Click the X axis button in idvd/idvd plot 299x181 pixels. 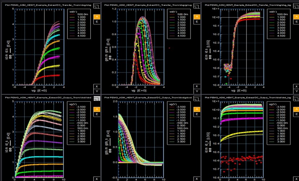pyautogui.click(x=97, y=179)
